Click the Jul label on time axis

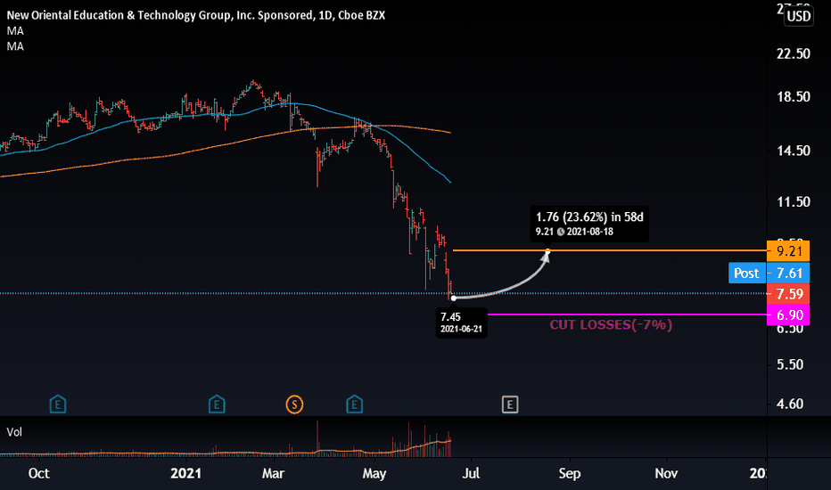point(471,473)
